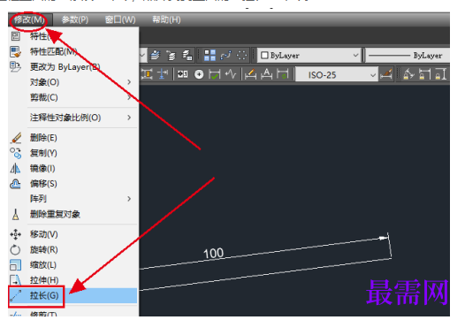Open the 窗口(W) menu
This screenshot has height=320, width=465.
tap(120, 19)
